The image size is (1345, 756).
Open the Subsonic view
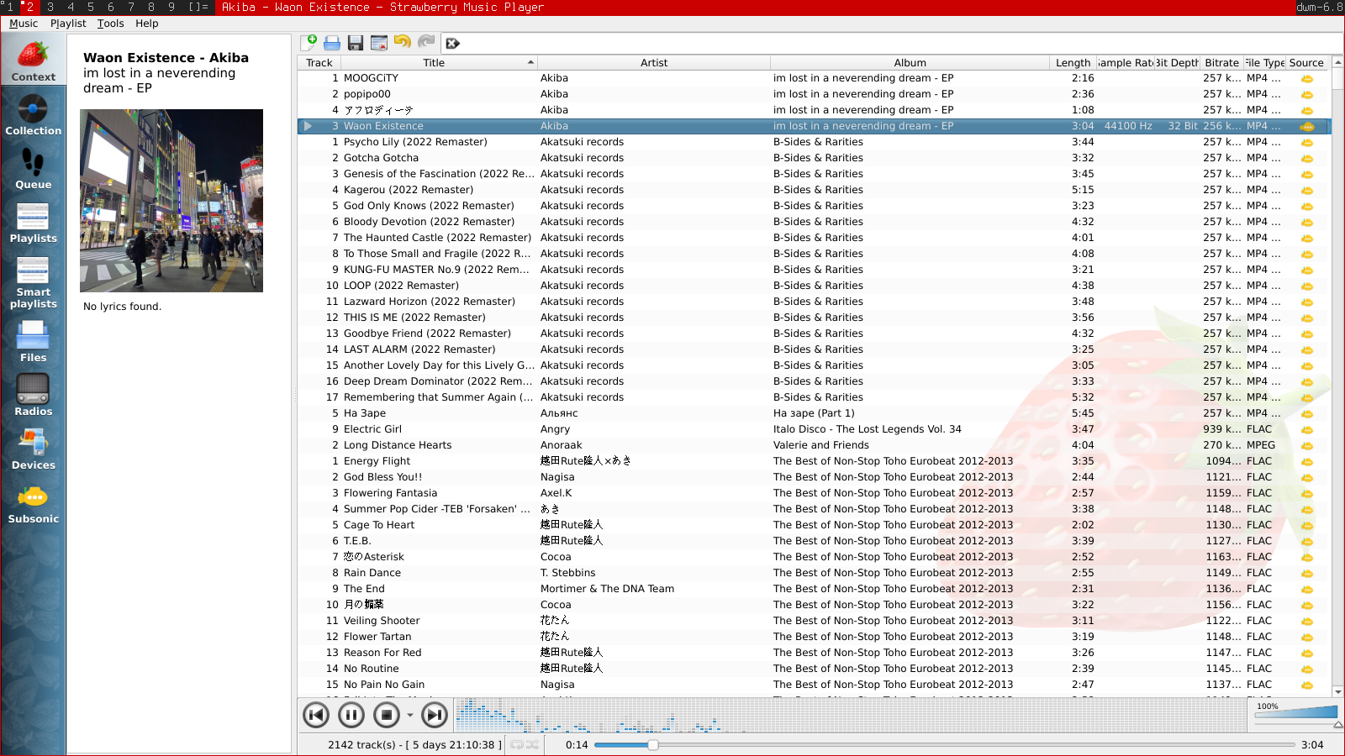click(x=33, y=503)
